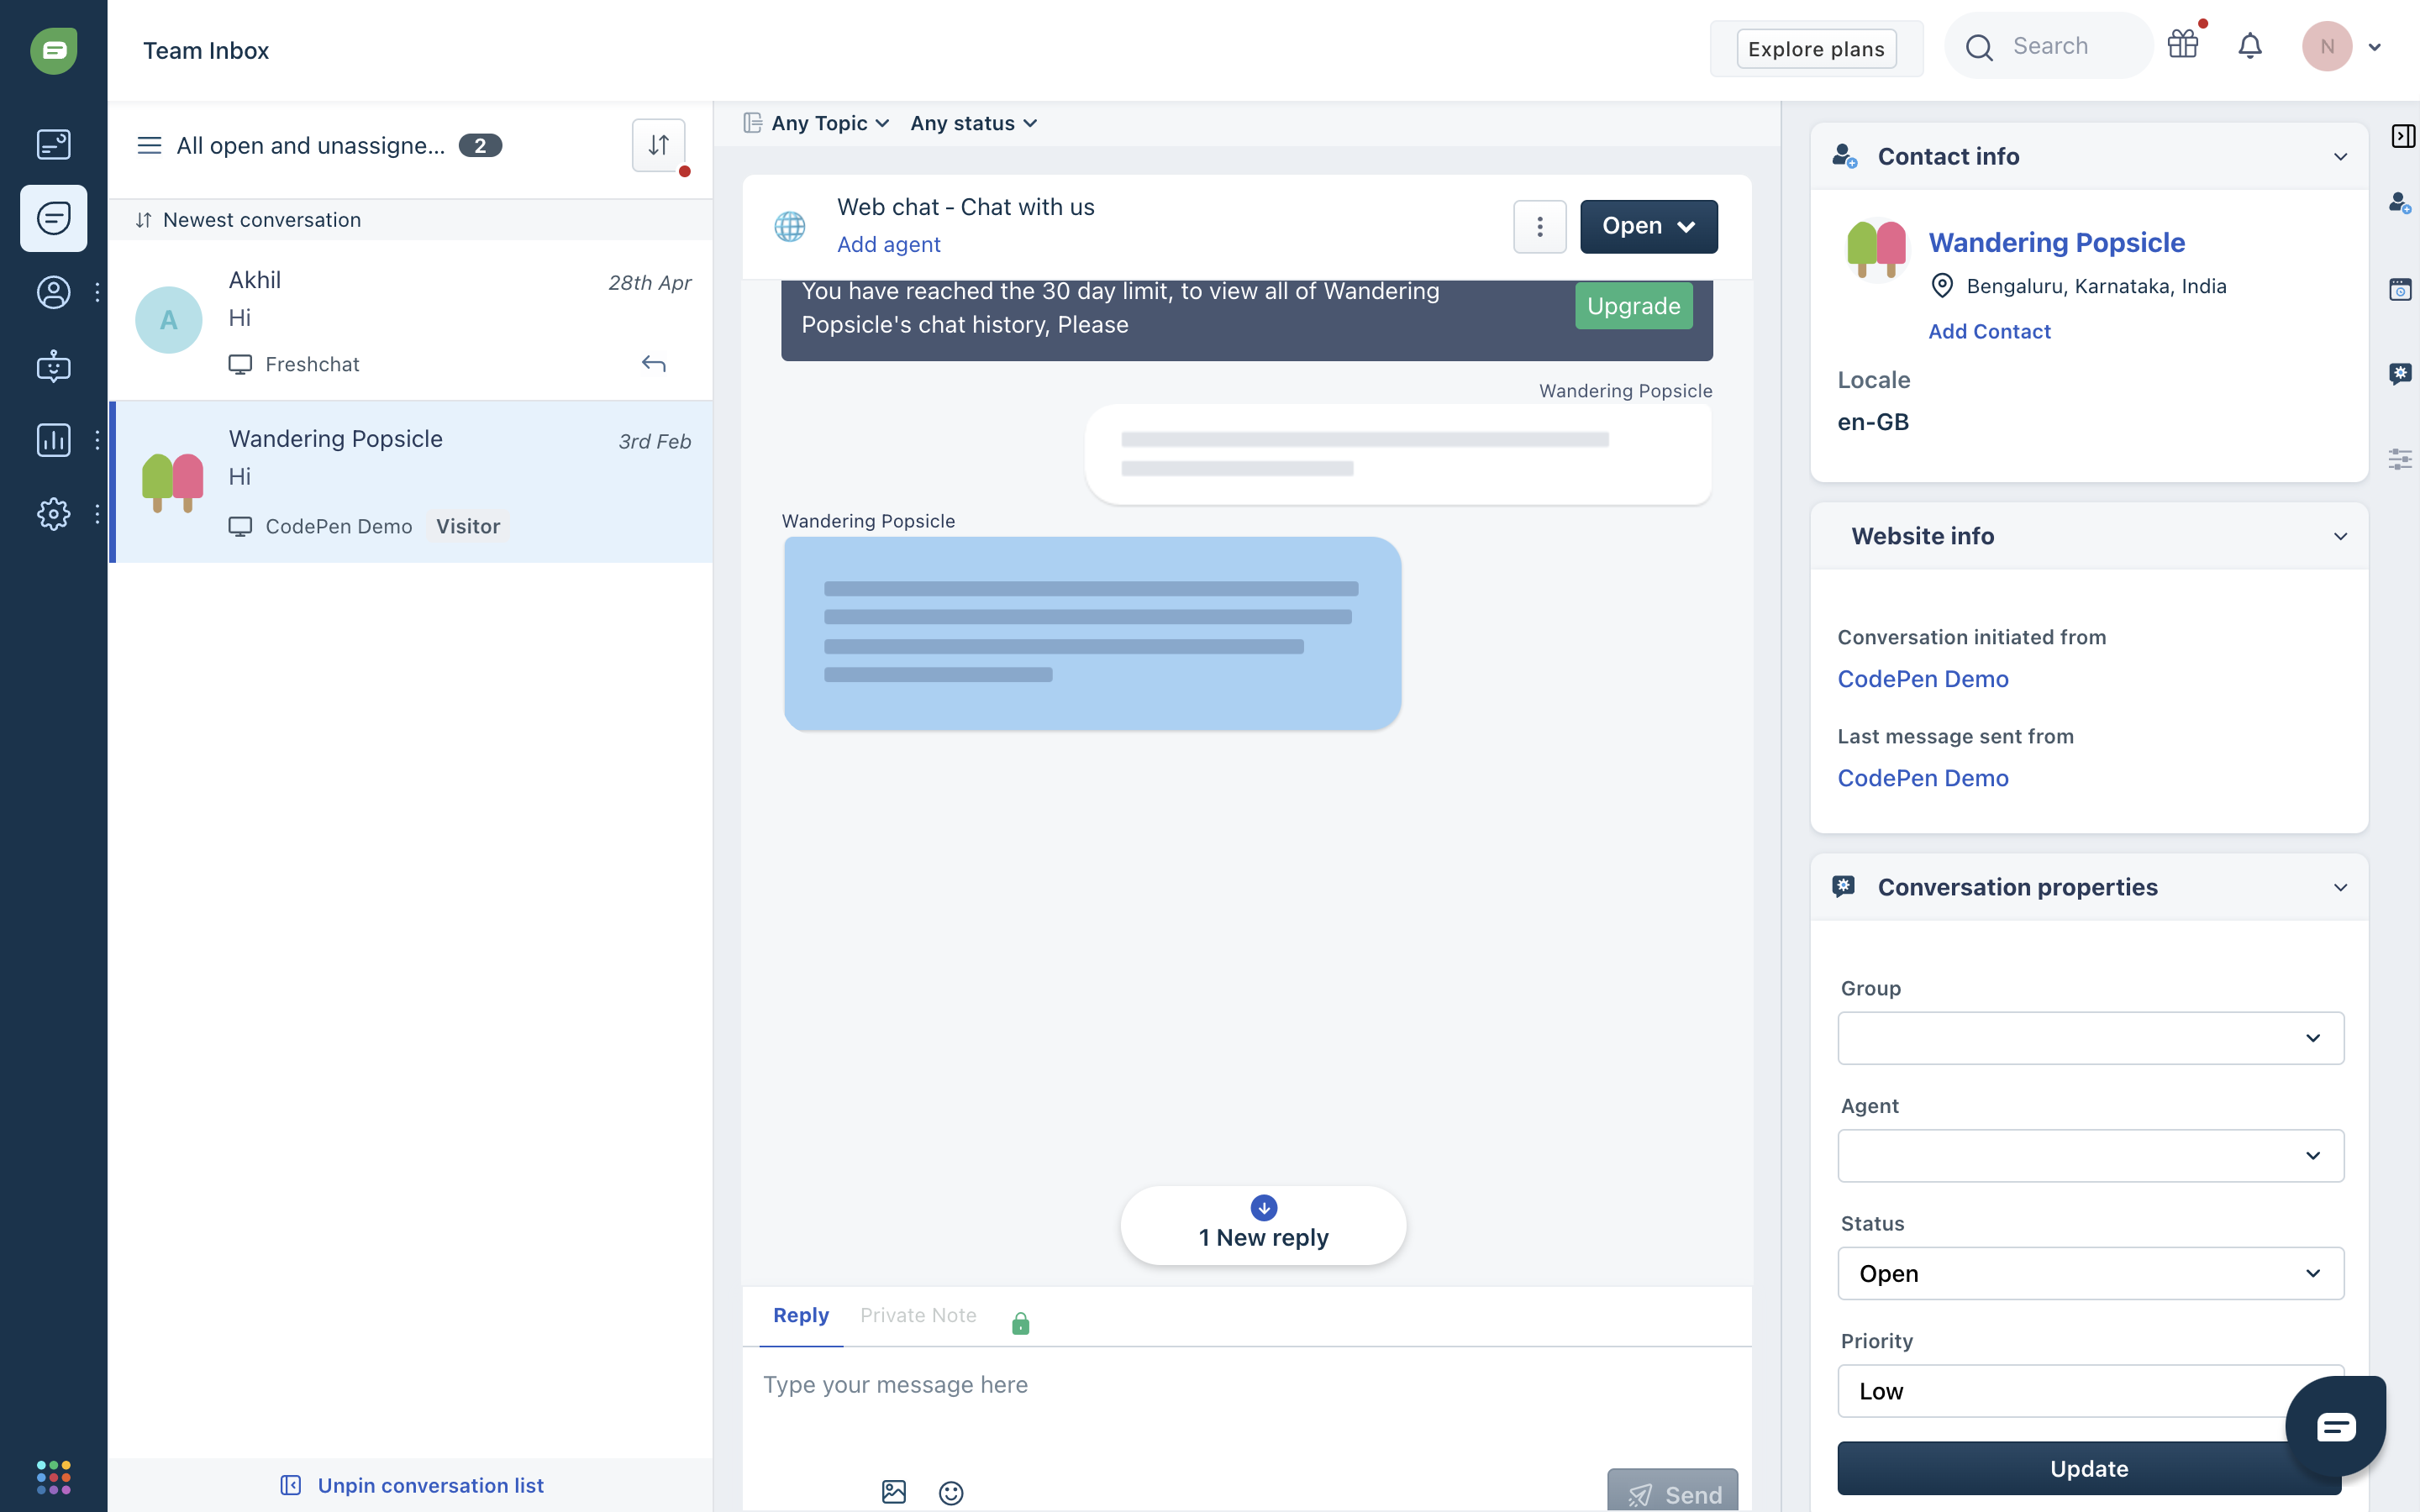Open the Team Inbox chat icon in sidebar
Viewport: 2420px width, 1512px height.
click(x=54, y=218)
